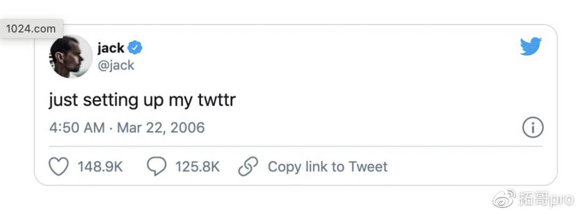
Task: Click the tweet text "just setting up my twttr"
Action: click(x=142, y=101)
